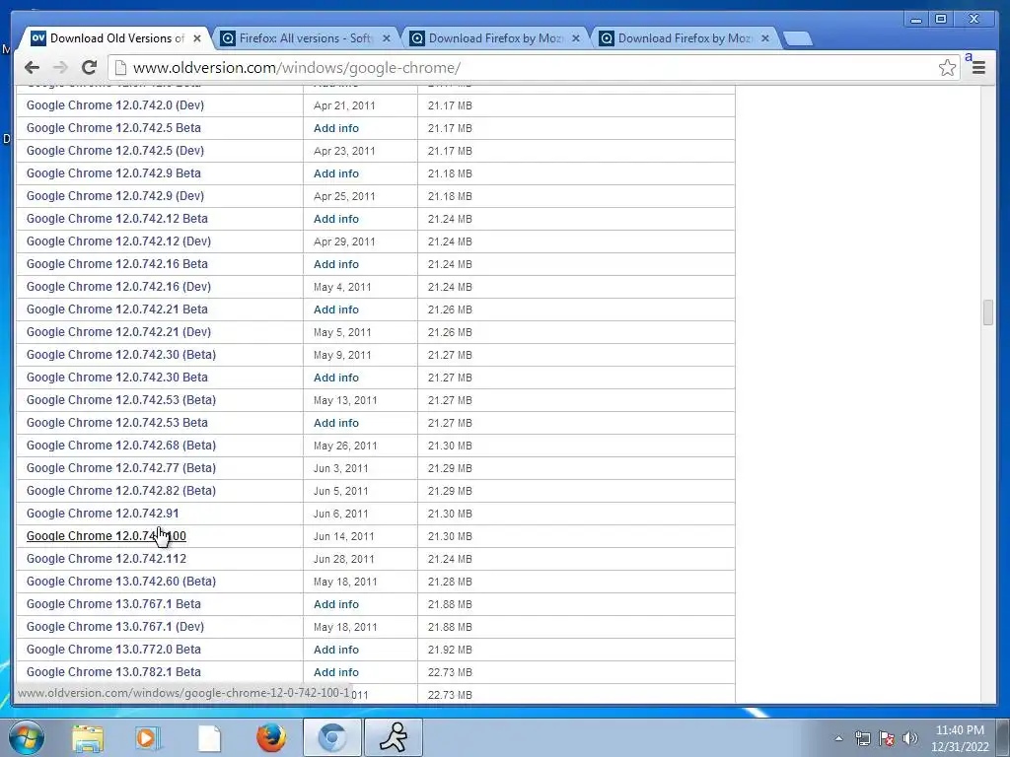
Task: Open Google Chrome 13.0.767.1 (Dev) link
Action: [115, 626]
